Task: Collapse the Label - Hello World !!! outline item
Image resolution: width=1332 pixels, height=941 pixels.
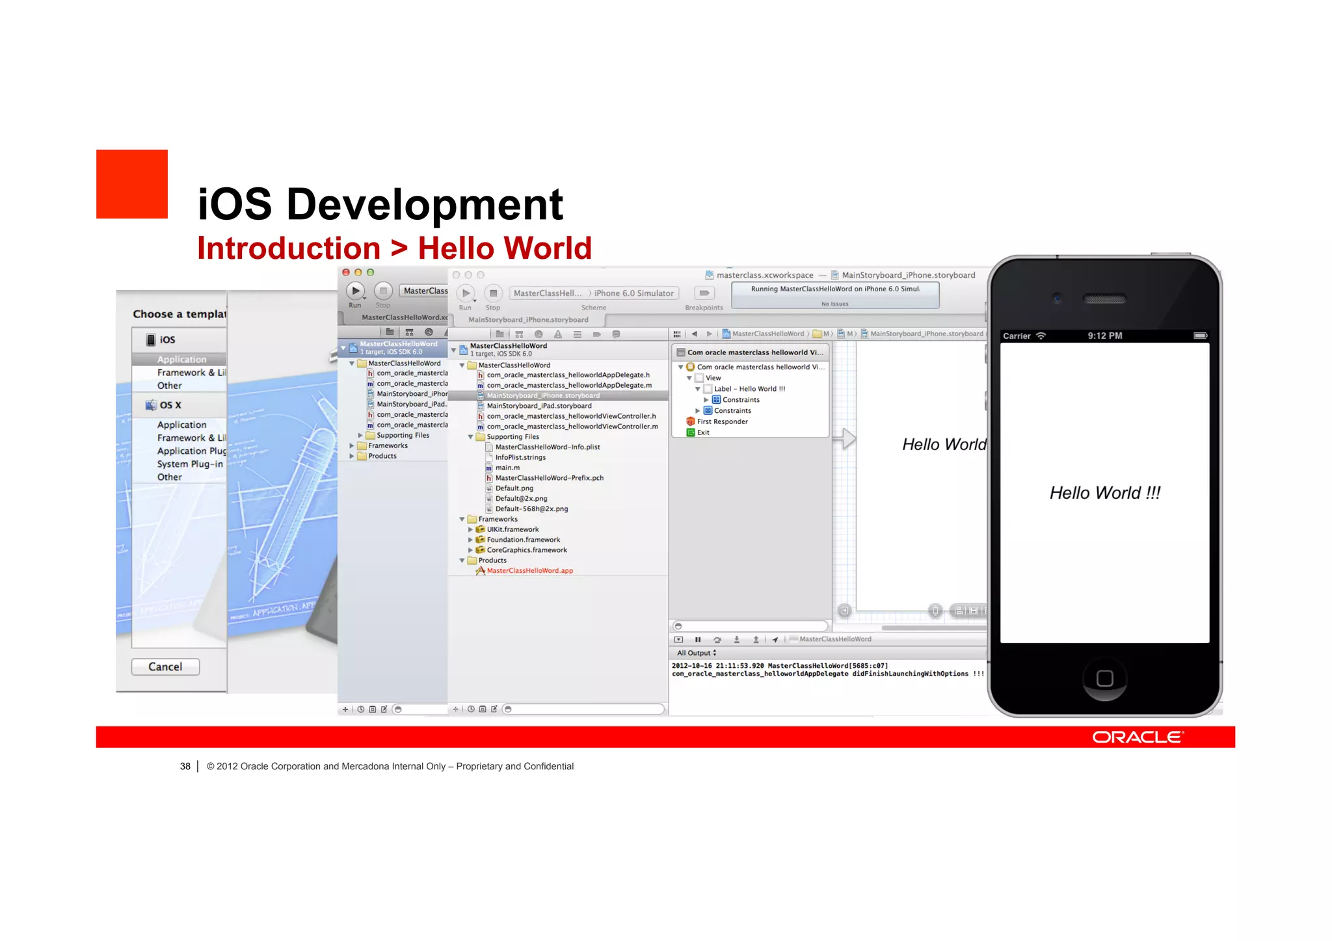Action: point(698,390)
